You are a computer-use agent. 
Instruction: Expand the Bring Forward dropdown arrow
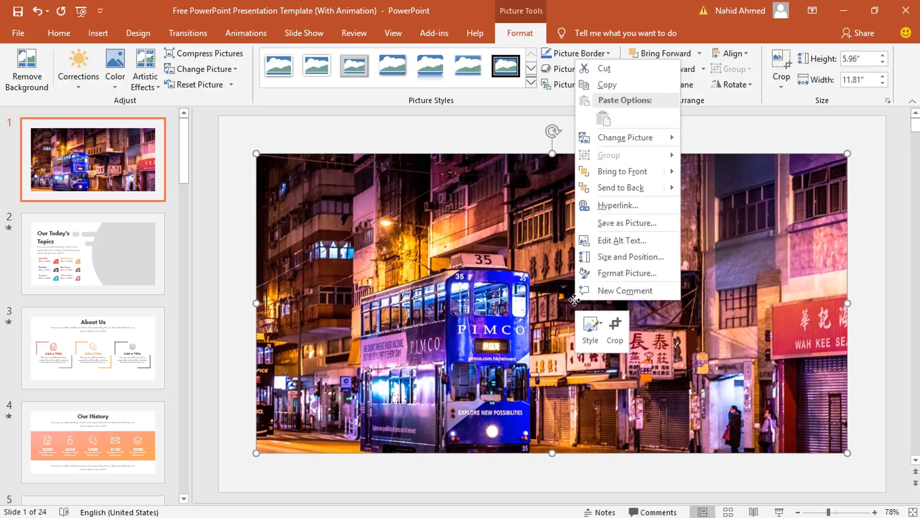700,53
